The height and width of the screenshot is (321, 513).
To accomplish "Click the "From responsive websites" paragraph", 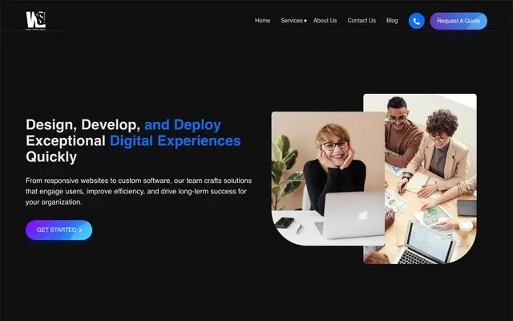I will pos(139,191).
